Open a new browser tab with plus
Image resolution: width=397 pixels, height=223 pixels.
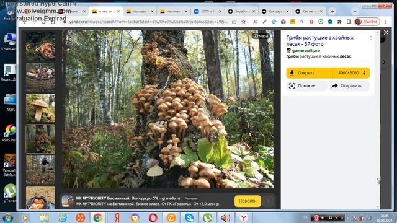[332, 11]
